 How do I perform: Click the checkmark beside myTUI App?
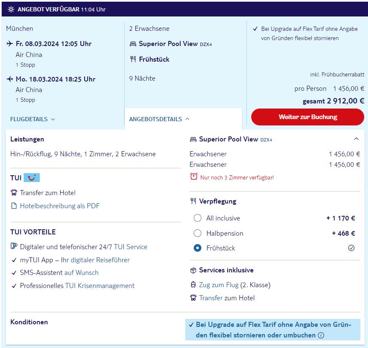pyautogui.click(x=14, y=260)
